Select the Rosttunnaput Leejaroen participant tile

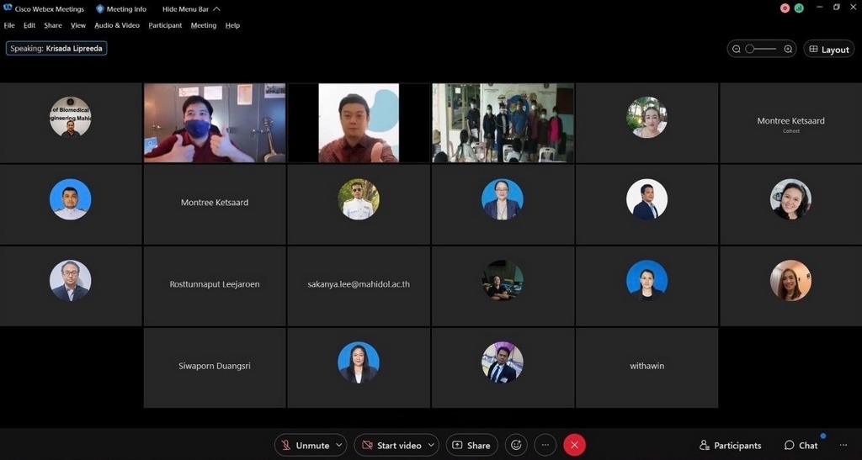click(215, 285)
